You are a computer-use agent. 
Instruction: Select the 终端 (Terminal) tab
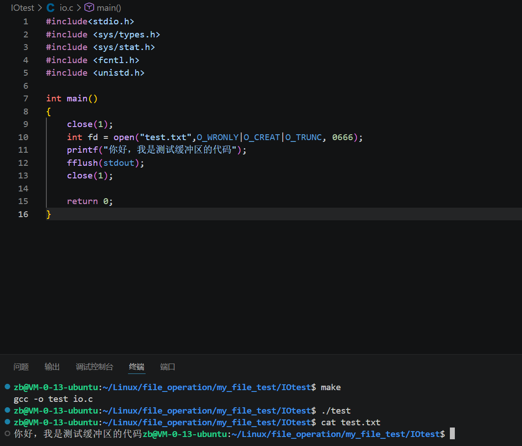(137, 367)
